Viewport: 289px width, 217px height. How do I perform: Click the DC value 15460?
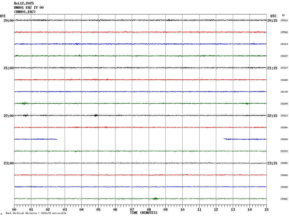pos(284,199)
